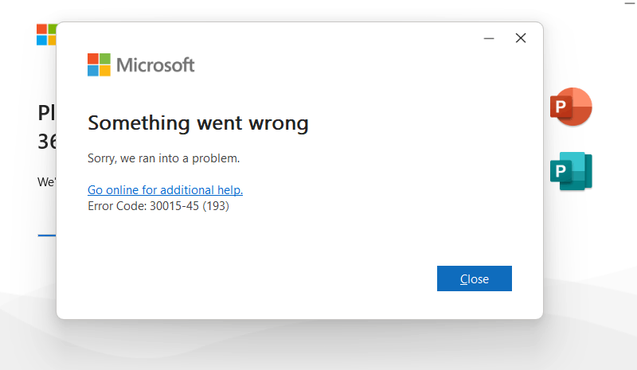Screen dimensions: 637x370
Task: Click the Sorry, we ran into a problem message
Action: click(x=163, y=158)
